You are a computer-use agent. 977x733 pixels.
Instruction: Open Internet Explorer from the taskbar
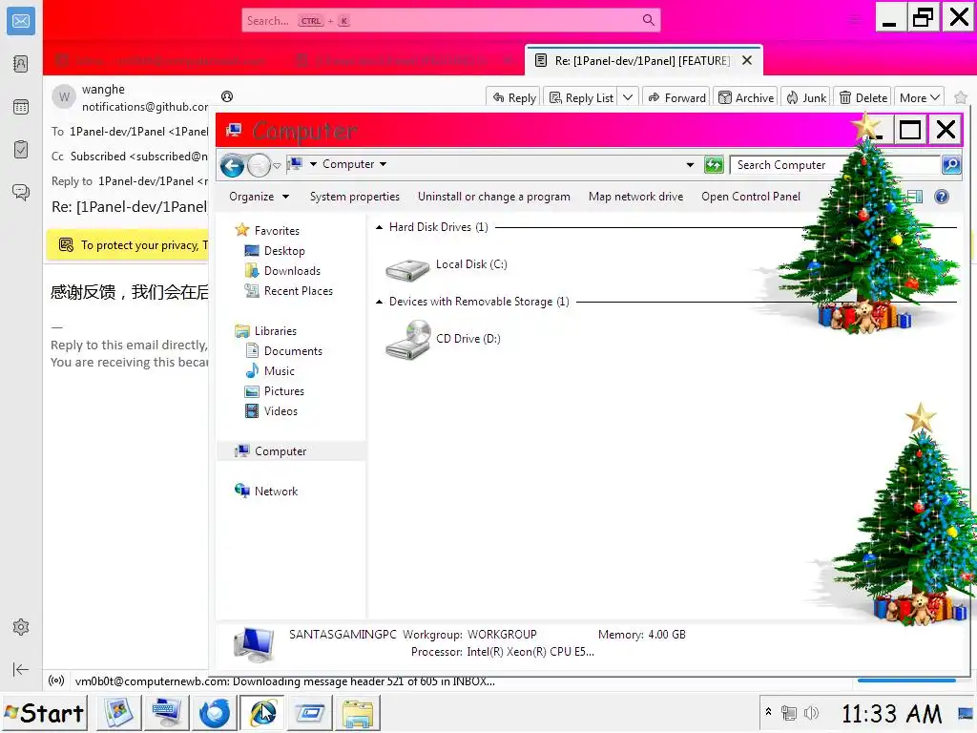point(262,713)
